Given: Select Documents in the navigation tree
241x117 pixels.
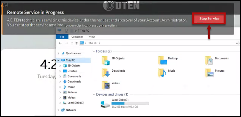Looking at the screenshot, I should coord(74,76).
